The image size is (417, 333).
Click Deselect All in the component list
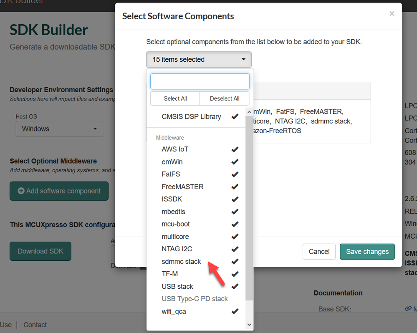coord(225,98)
